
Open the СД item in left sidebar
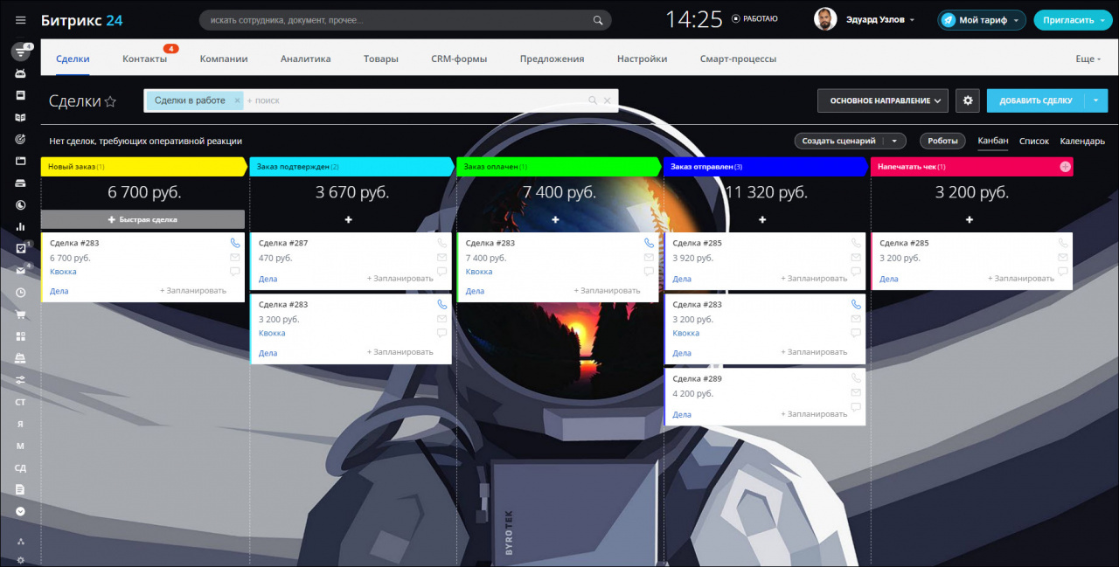point(20,468)
